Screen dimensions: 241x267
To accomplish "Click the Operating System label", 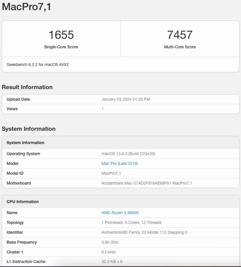I will 23,154.
